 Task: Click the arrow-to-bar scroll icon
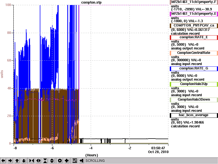tap(81, 161)
